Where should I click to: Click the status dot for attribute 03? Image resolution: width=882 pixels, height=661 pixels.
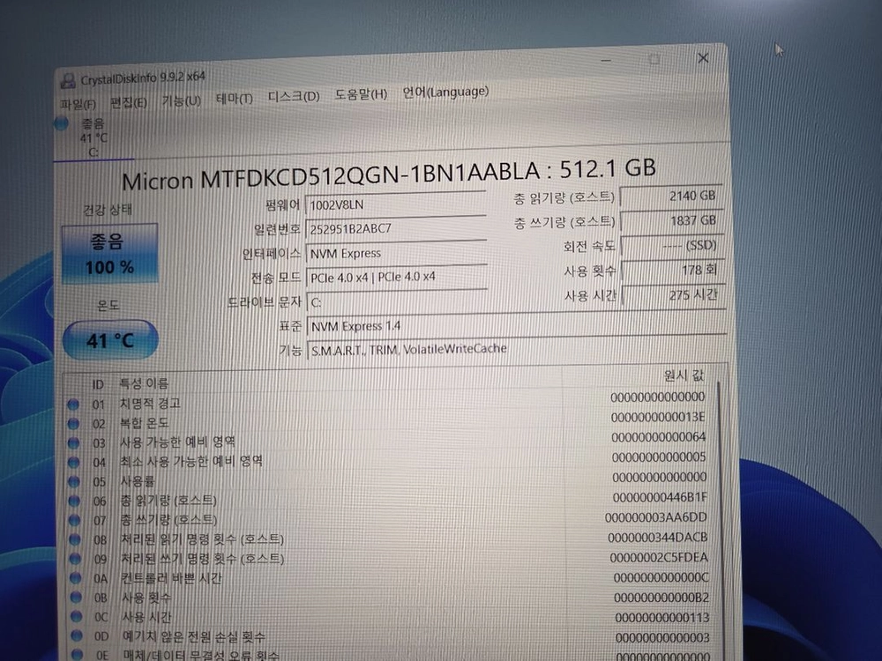tap(74, 442)
